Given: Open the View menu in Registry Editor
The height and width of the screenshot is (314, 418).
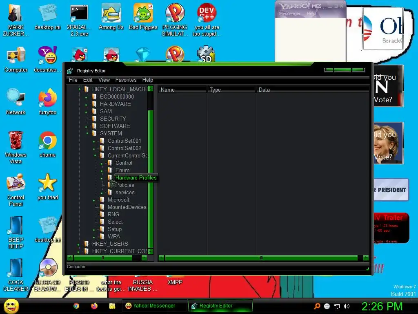Looking at the screenshot, I should click(x=104, y=80).
